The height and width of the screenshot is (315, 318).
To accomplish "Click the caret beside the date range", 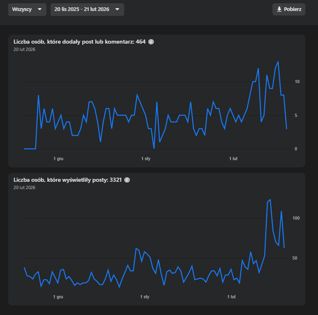I will click(117, 9).
